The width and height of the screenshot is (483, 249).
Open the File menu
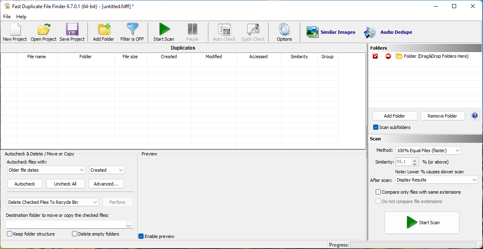point(7,17)
